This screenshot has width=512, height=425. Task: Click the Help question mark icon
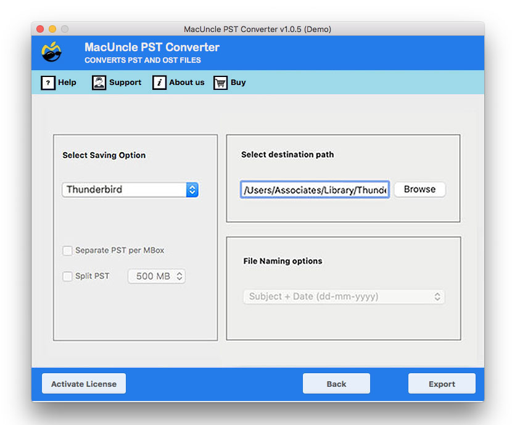(48, 83)
